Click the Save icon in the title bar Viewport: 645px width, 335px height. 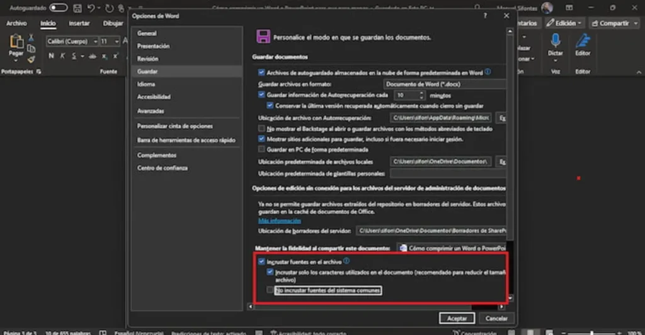[x=77, y=8]
